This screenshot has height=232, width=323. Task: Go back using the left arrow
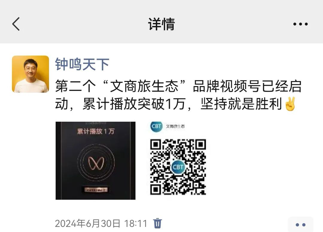point(16,24)
